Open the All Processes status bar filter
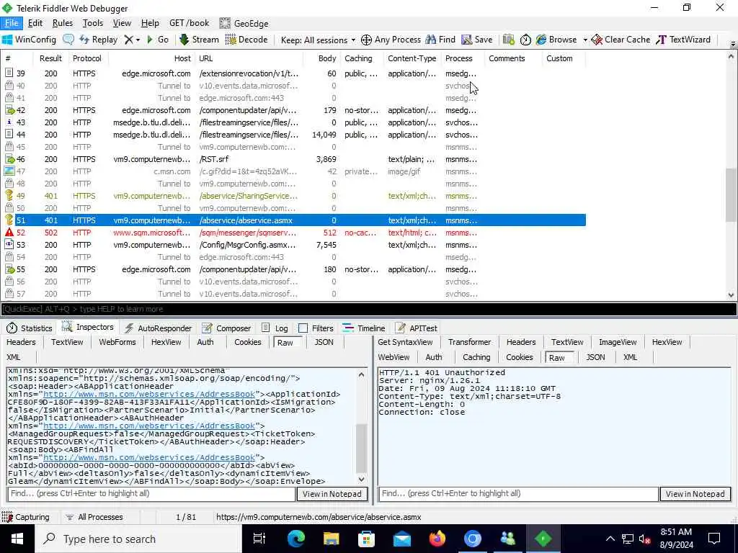738x553 pixels. click(94, 517)
